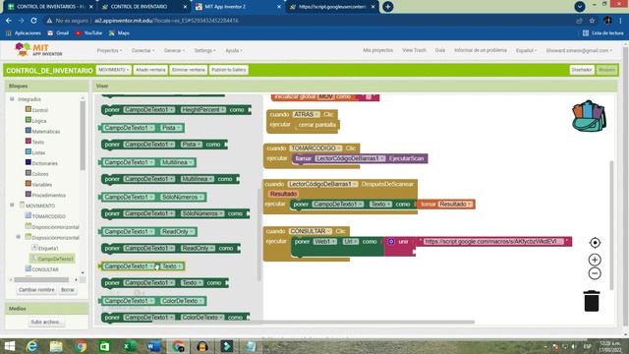
Task: Click the MIT App Inventor logo
Action: [38, 50]
